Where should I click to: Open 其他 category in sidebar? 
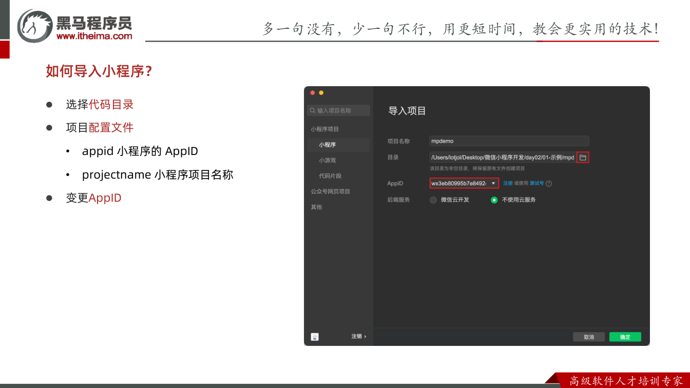point(316,207)
